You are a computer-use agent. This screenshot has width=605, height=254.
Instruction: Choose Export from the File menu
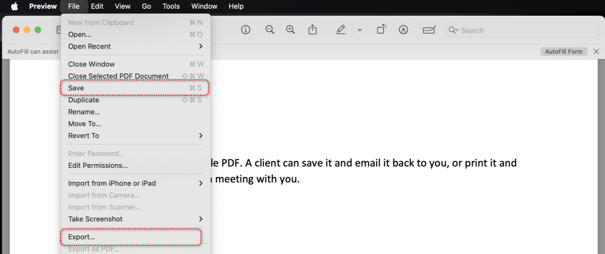pos(80,237)
